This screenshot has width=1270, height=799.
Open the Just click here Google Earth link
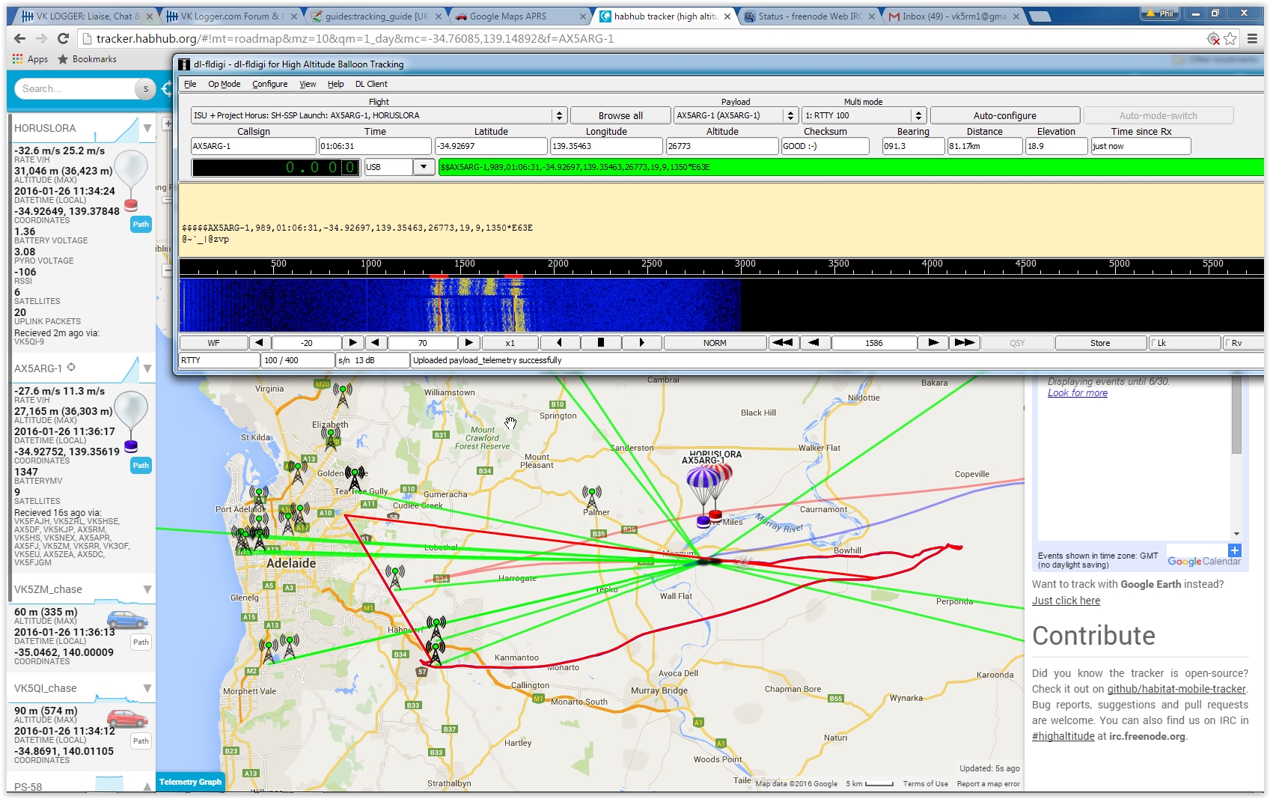(x=1066, y=601)
